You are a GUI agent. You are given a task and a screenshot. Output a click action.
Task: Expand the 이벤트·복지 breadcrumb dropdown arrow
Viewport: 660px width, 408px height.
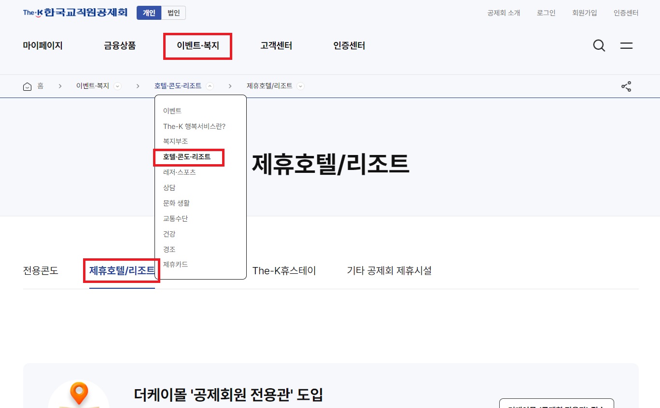coord(117,86)
